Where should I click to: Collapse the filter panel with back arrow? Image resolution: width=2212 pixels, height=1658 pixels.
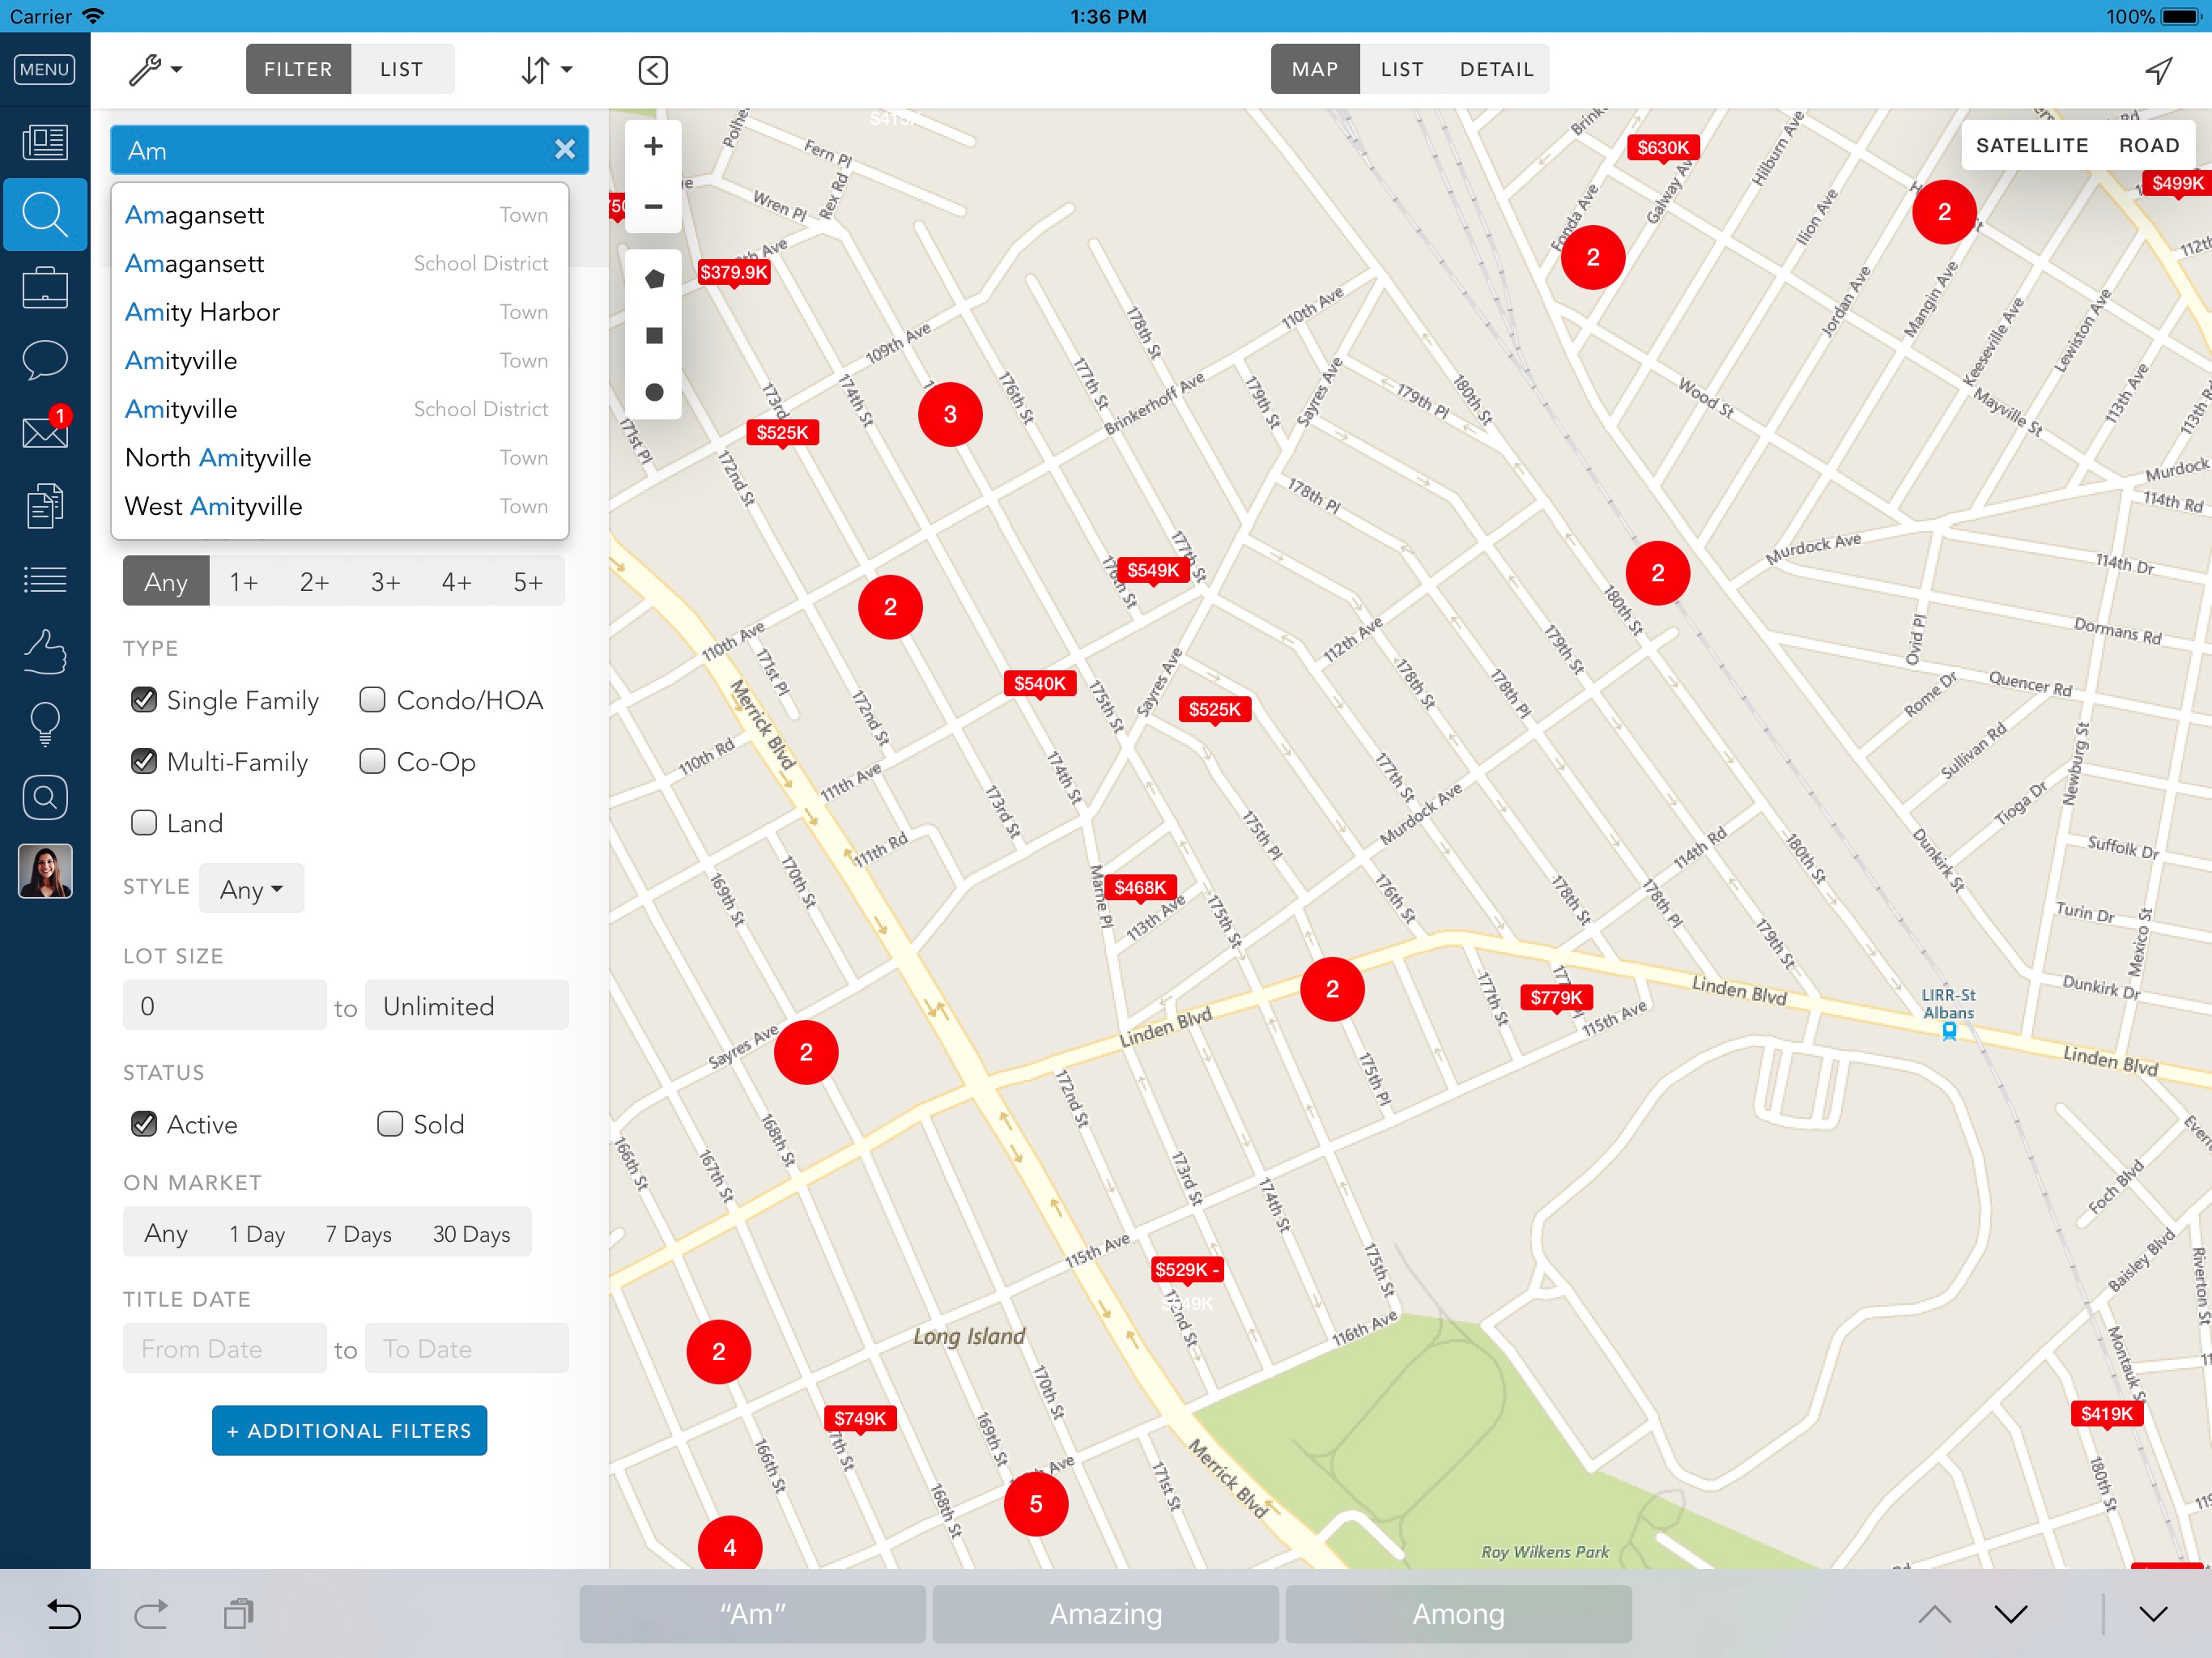pos(653,70)
